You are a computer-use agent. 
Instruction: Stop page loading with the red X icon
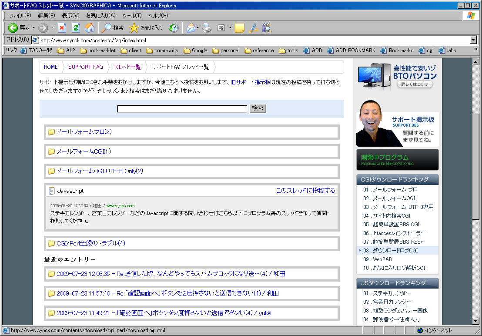pyautogui.click(x=62, y=28)
